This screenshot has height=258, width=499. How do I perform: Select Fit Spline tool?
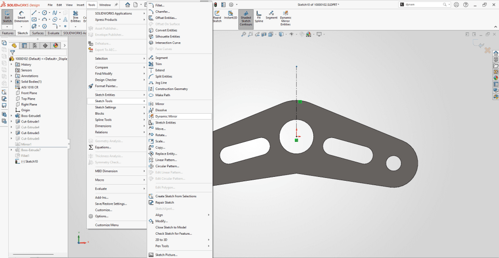coord(259,17)
